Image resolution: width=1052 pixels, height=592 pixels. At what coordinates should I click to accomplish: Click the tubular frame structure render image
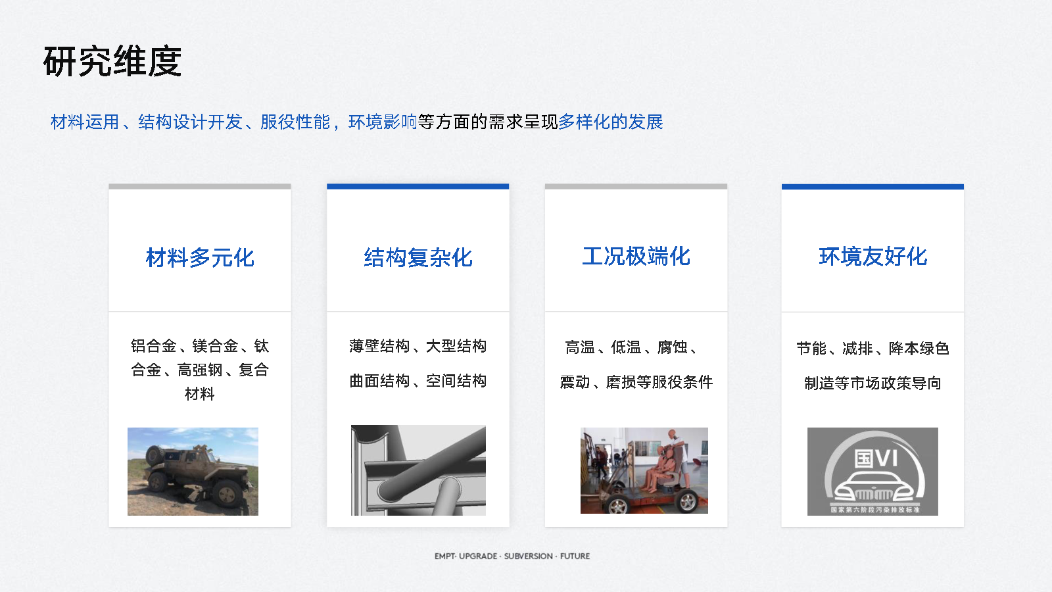pyautogui.click(x=418, y=470)
